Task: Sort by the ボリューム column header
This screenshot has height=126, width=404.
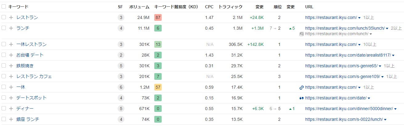Action: tap(139, 7)
